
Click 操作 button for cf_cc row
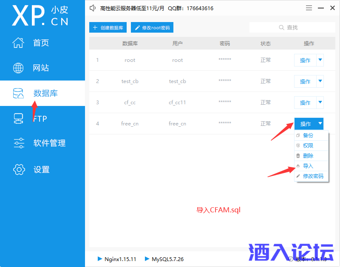coord(305,103)
